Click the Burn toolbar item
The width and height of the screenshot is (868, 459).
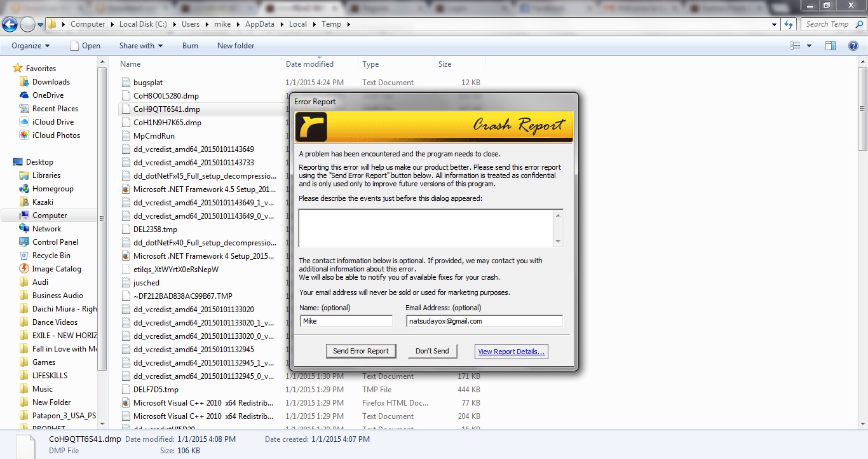click(x=190, y=46)
